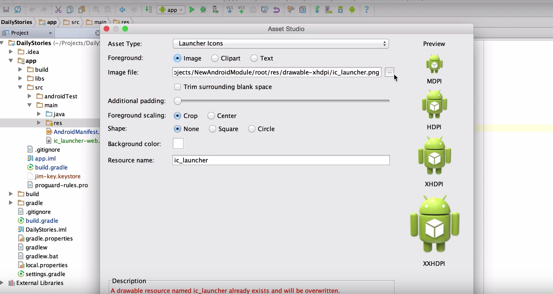Open the app run configuration dropdown

click(x=171, y=10)
